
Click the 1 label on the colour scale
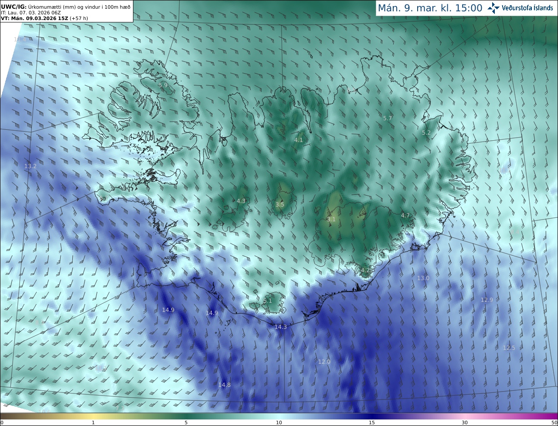(93, 423)
